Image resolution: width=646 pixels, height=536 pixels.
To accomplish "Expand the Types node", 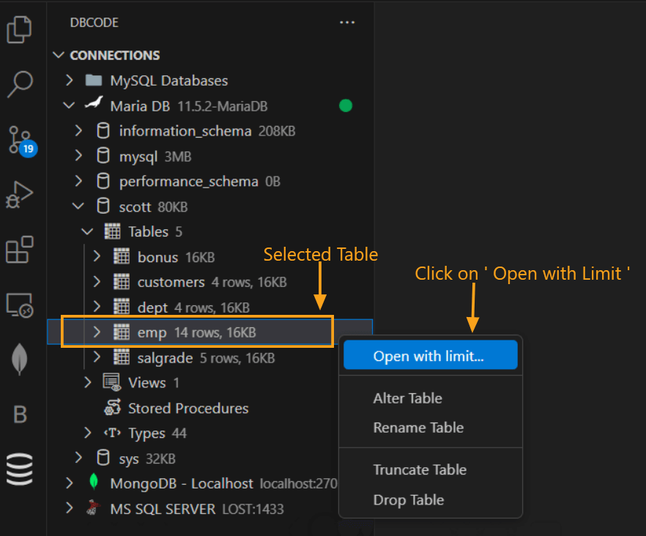I will tap(88, 433).
